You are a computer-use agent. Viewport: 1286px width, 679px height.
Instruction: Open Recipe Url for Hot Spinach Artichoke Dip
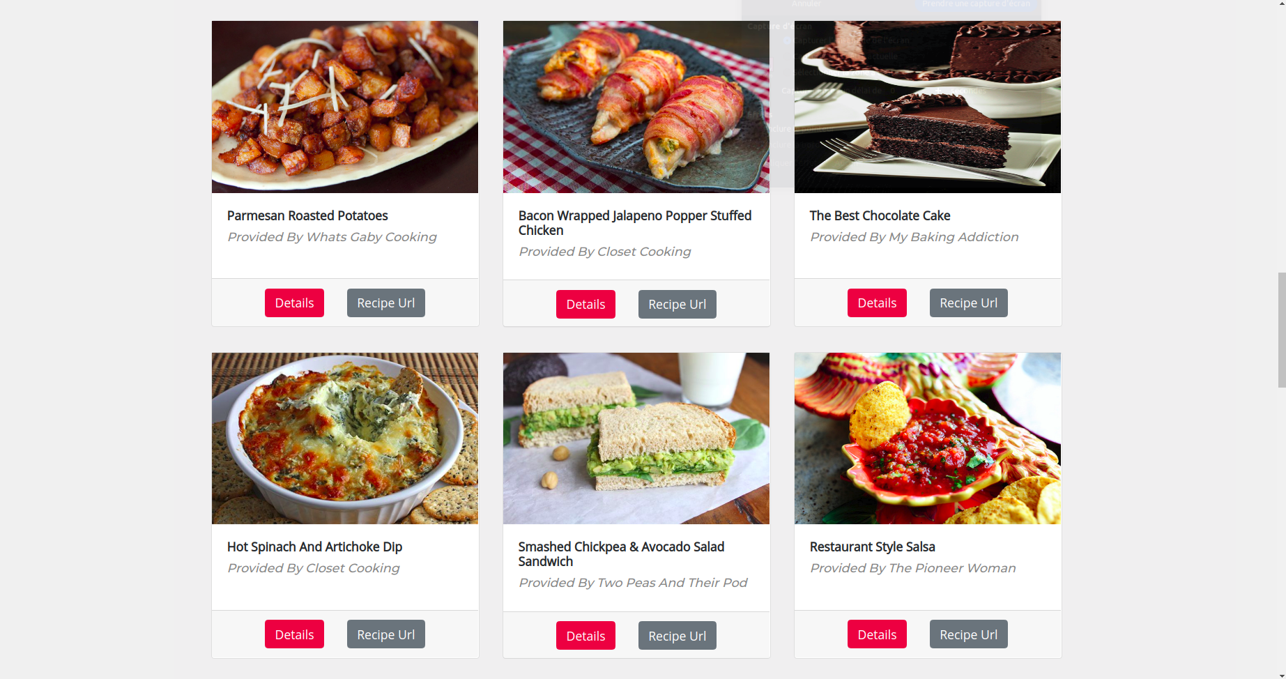pyautogui.click(x=386, y=634)
